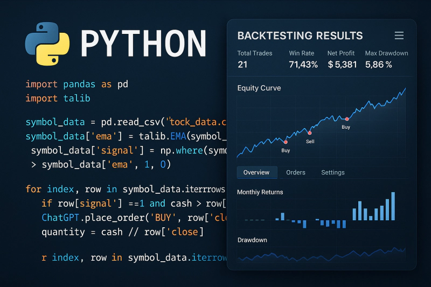Click the Win Rate label
This screenshot has height=287, width=431.
tap(302, 53)
